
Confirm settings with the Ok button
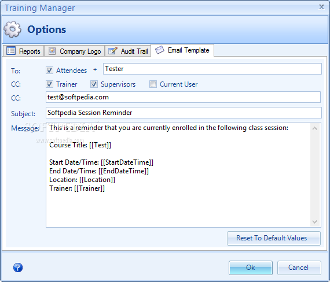click(x=251, y=268)
